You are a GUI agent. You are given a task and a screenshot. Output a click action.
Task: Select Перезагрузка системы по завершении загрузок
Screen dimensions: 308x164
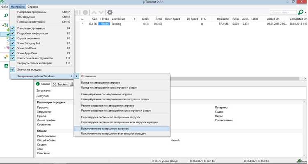tap(122, 117)
